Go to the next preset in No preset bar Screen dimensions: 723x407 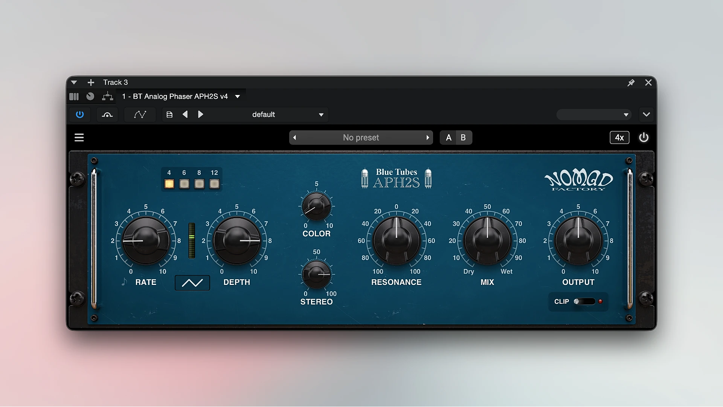pos(427,138)
